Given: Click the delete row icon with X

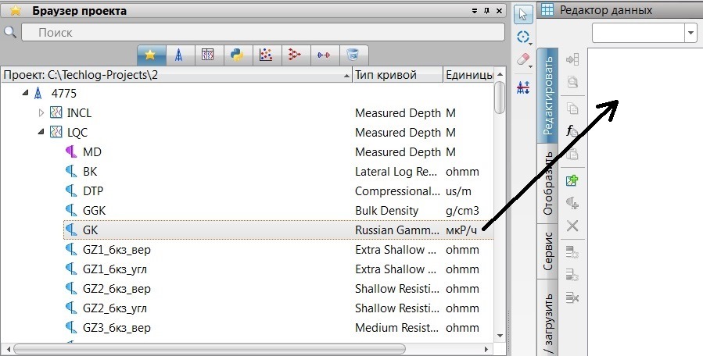Looking at the screenshot, I should [572, 297].
